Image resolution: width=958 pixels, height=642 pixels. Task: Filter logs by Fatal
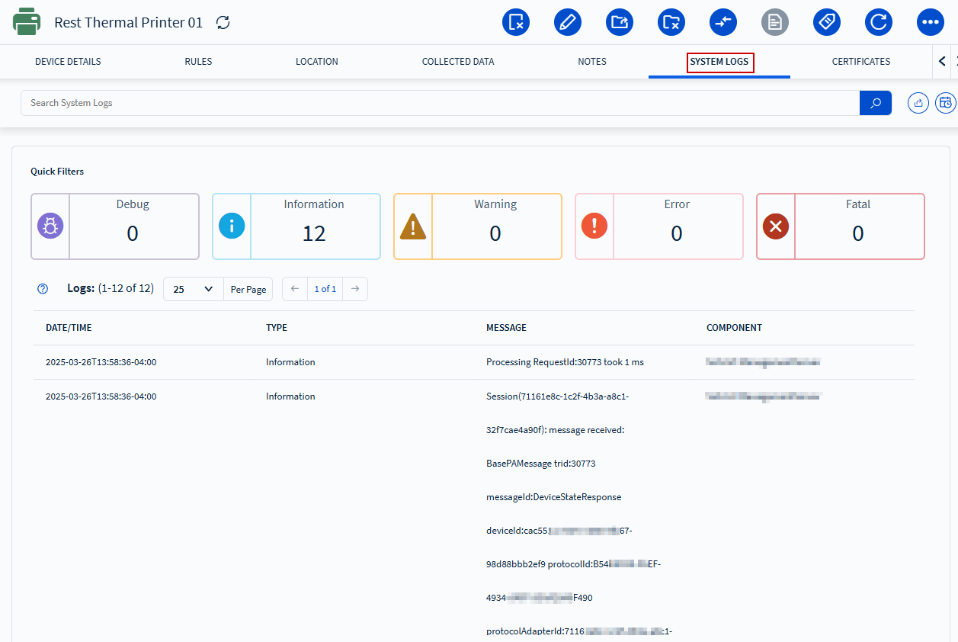(x=841, y=226)
